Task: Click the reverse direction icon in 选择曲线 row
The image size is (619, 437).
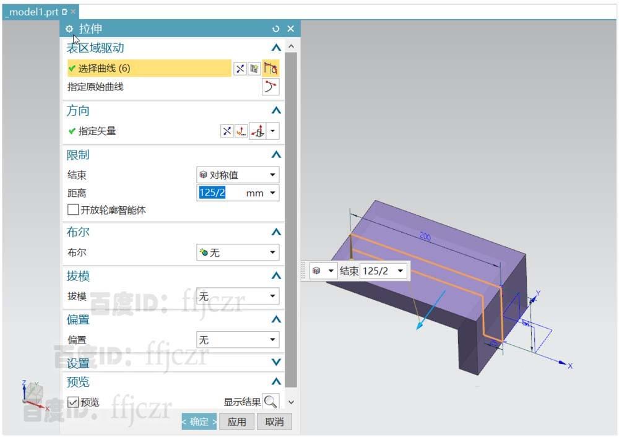Action: (x=240, y=69)
